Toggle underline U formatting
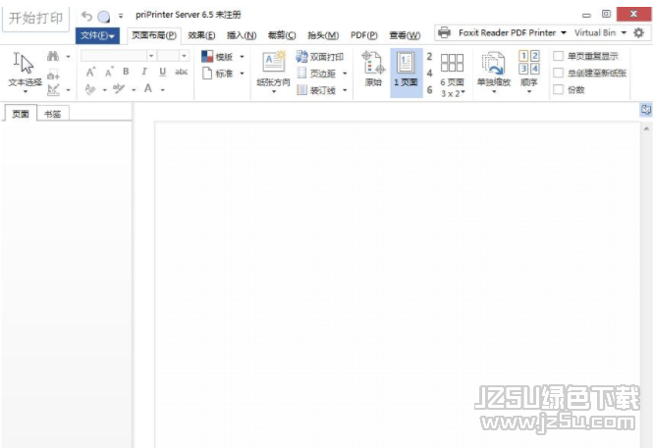The width and height of the screenshot is (653, 448). pyautogui.click(x=163, y=72)
